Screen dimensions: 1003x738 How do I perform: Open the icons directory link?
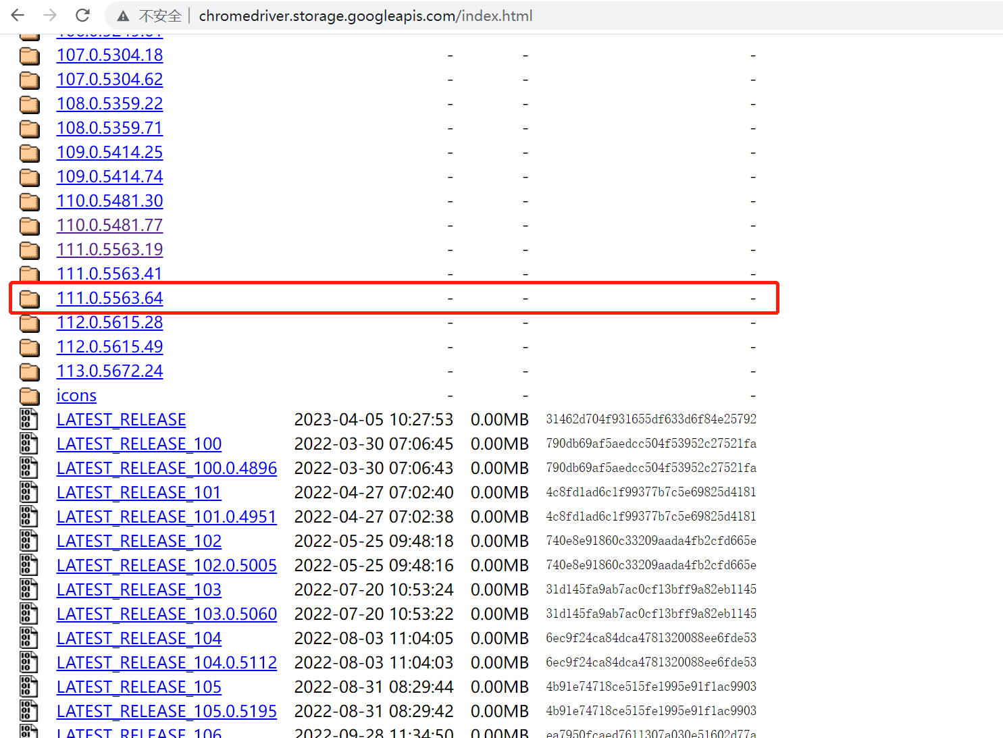(76, 395)
